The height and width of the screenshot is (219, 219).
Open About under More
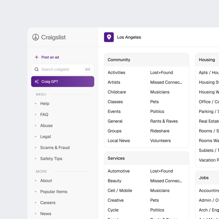point(46,181)
